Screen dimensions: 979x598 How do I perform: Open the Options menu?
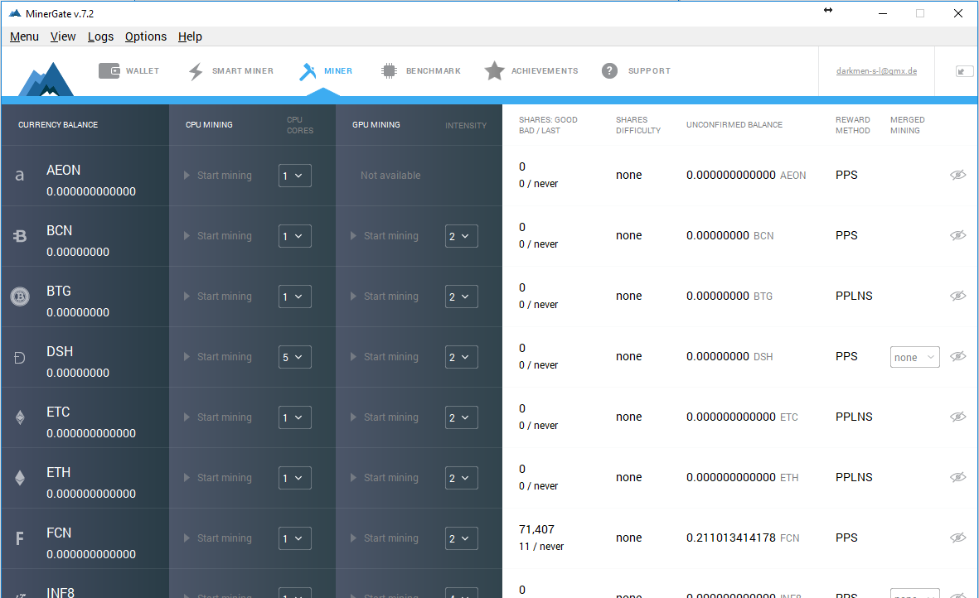pyautogui.click(x=145, y=36)
